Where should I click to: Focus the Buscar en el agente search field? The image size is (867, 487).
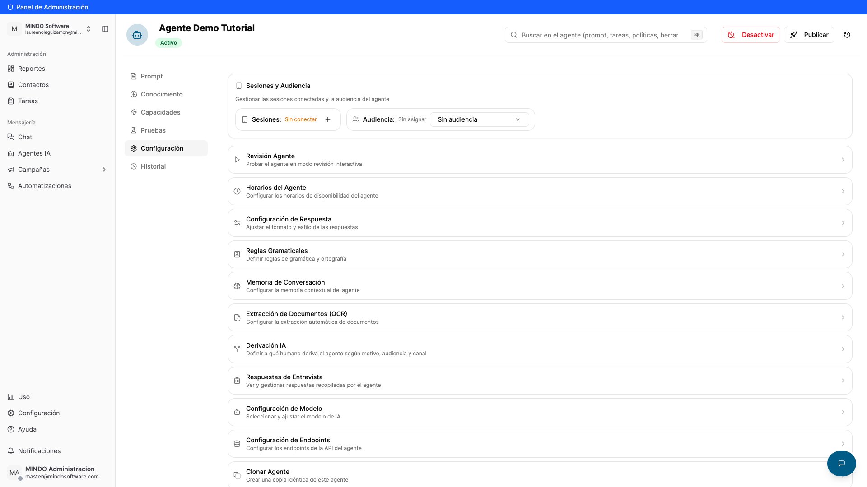coord(606,35)
